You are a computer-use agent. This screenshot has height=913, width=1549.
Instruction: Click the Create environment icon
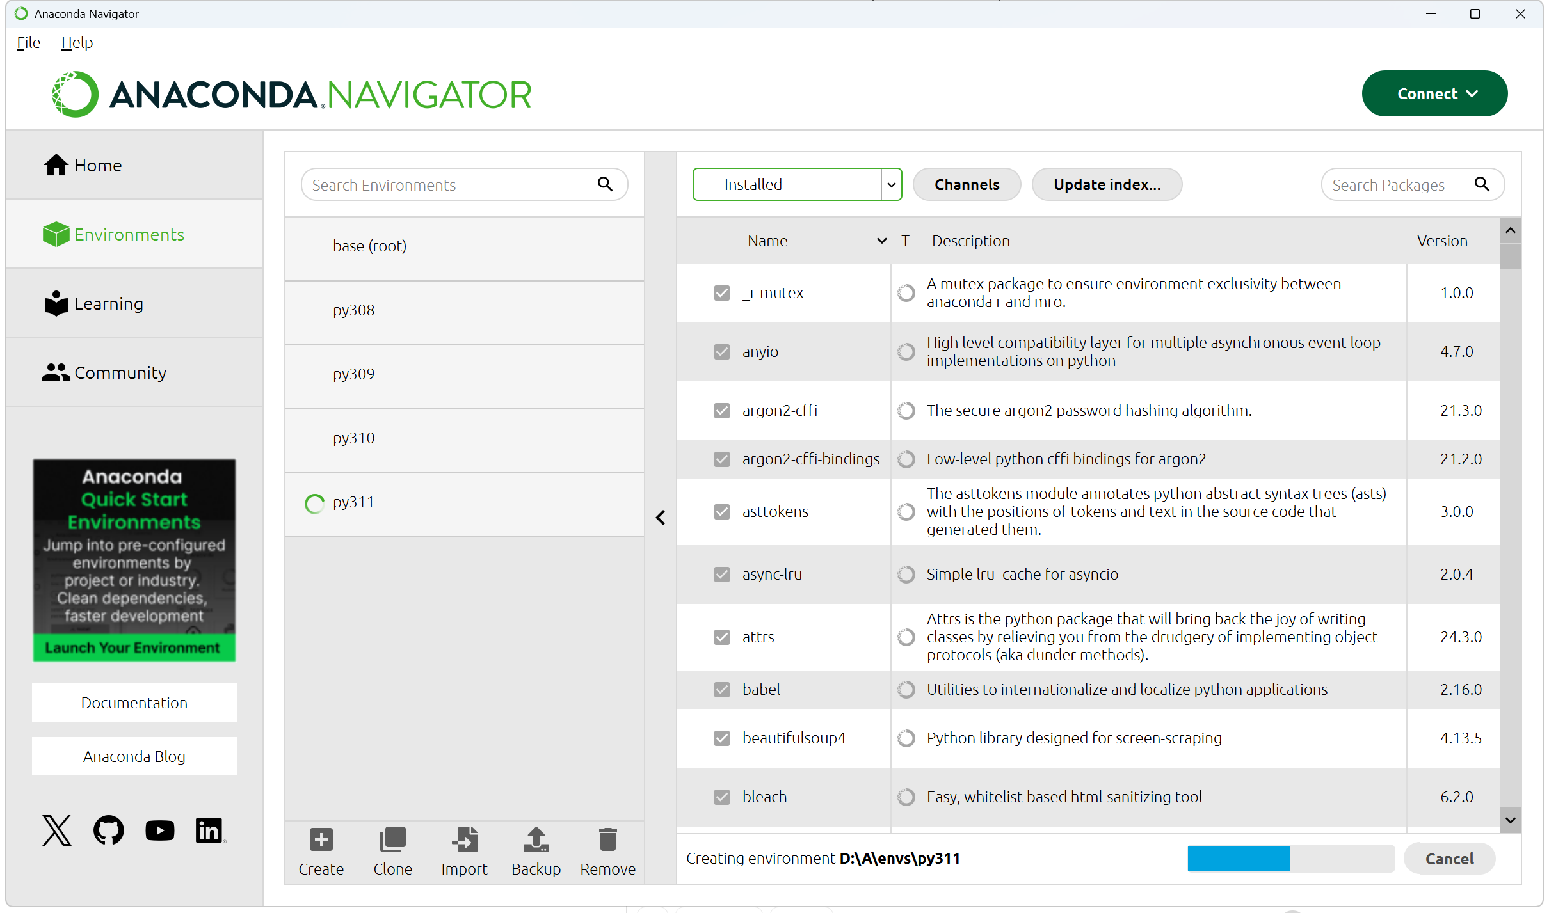[x=321, y=839]
